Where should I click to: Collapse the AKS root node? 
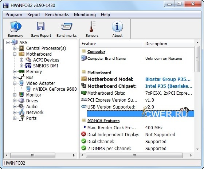click(8, 42)
